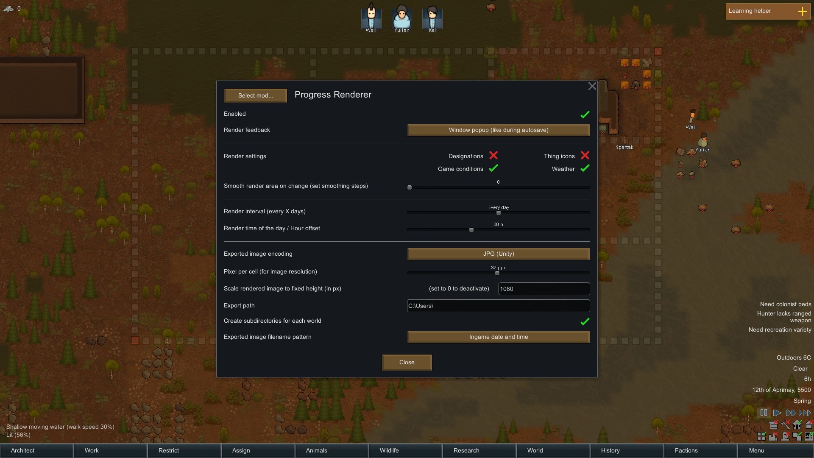
Task: Click the Yulian colonist portrait icon
Action: tap(402, 17)
